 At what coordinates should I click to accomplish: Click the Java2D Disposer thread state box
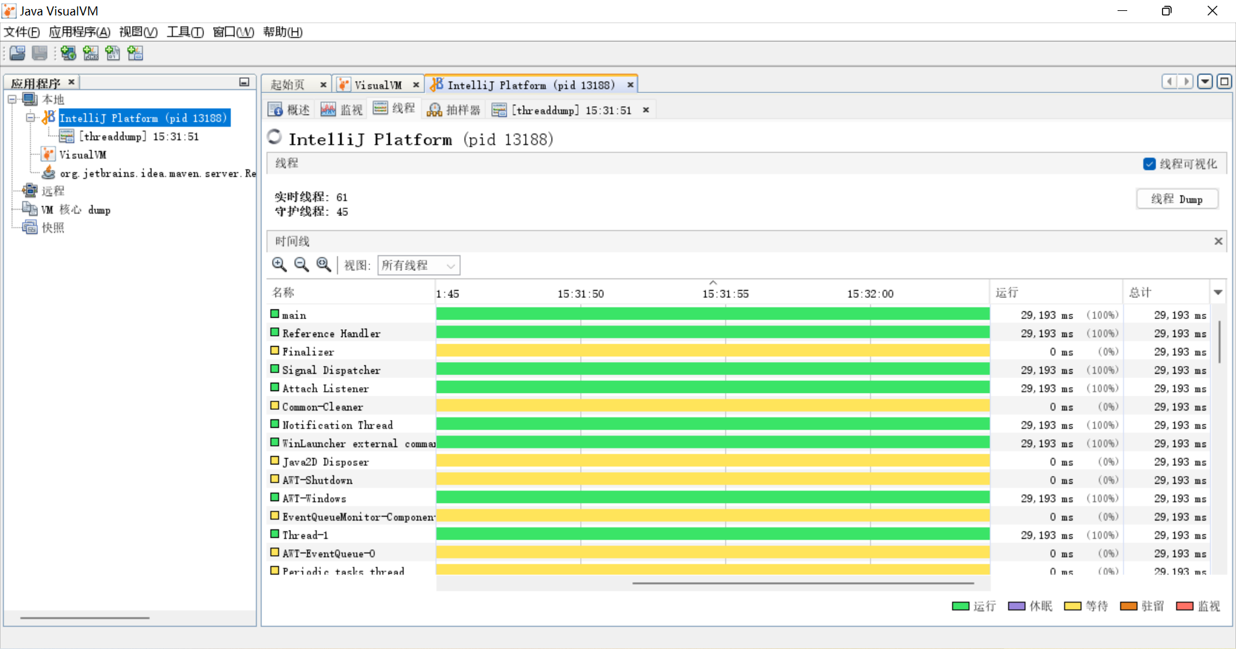pos(275,461)
